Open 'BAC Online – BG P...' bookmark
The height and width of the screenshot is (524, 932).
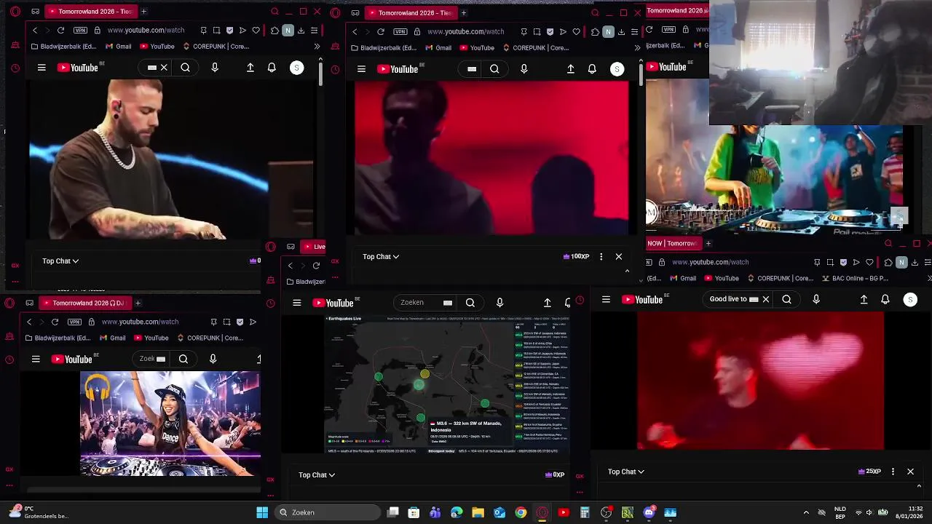tap(855, 278)
